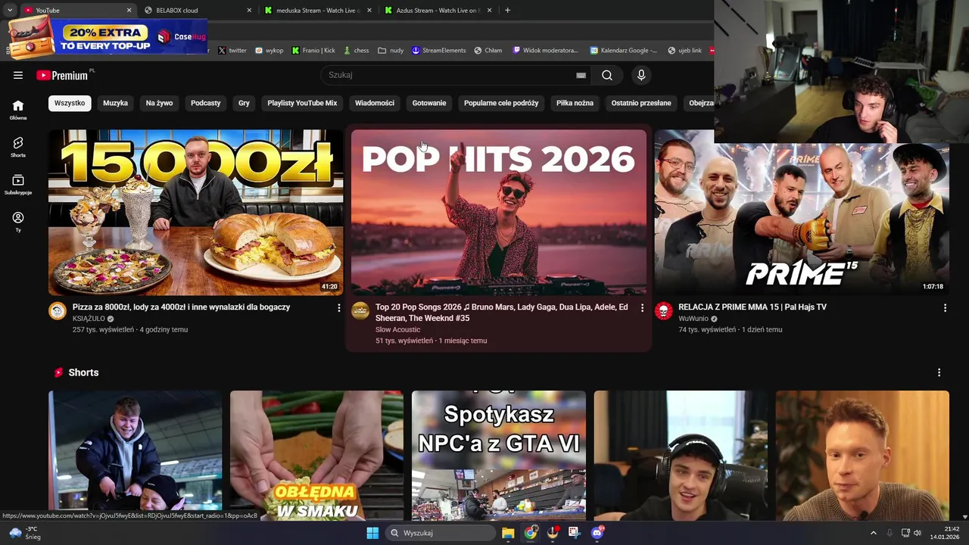Image resolution: width=969 pixels, height=545 pixels.
Task: Open Discord from the taskbar
Action: click(597, 533)
